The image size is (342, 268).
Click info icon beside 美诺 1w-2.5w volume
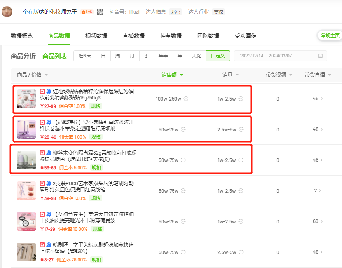coord(241,221)
